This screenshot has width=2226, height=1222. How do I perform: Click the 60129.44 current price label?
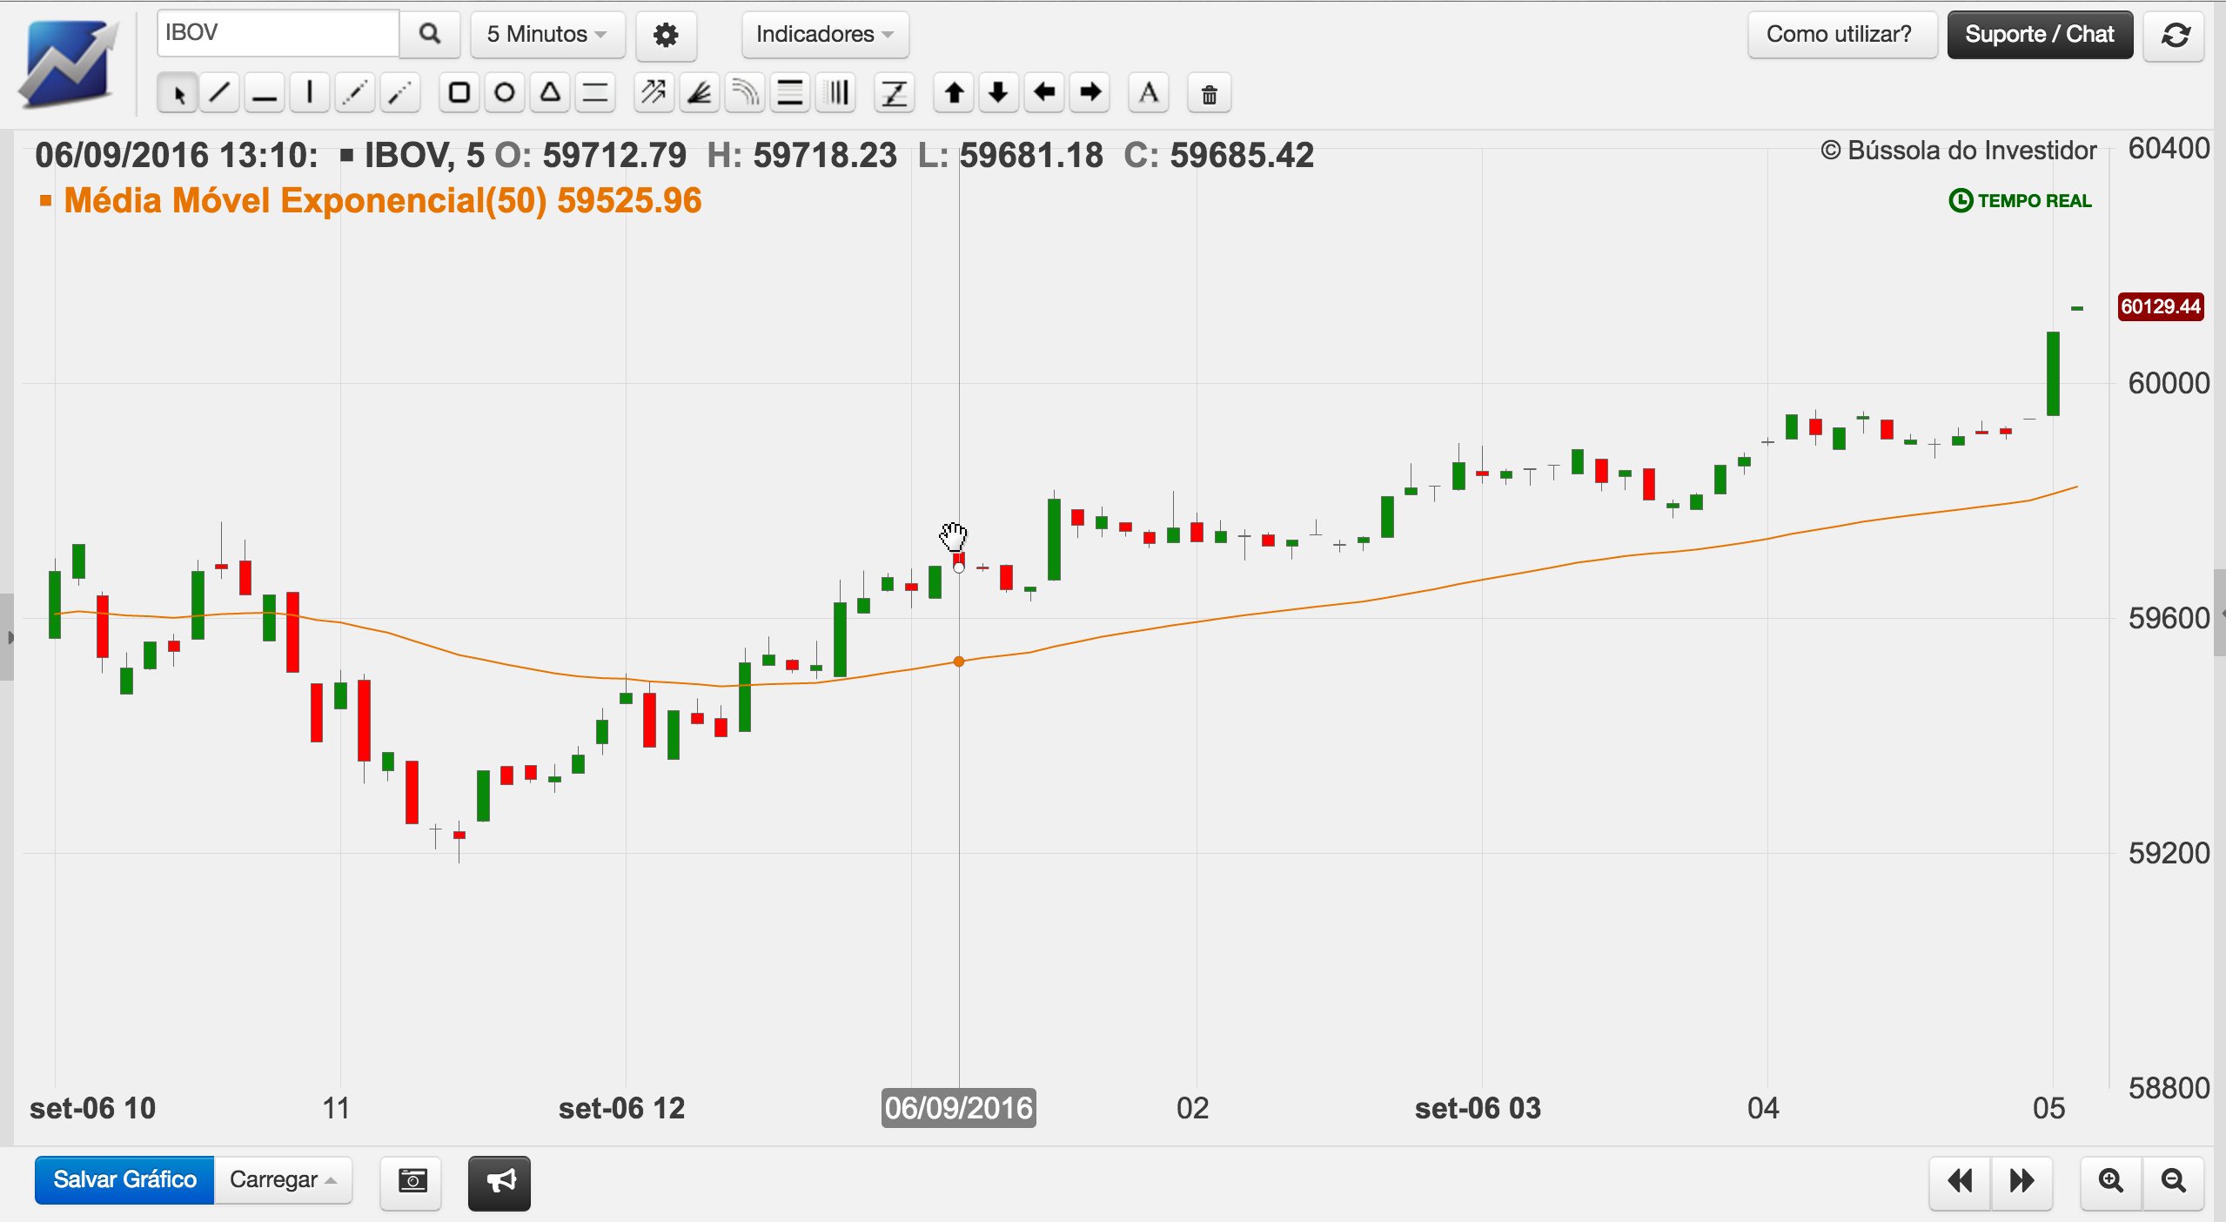[x=2160, y=306]
